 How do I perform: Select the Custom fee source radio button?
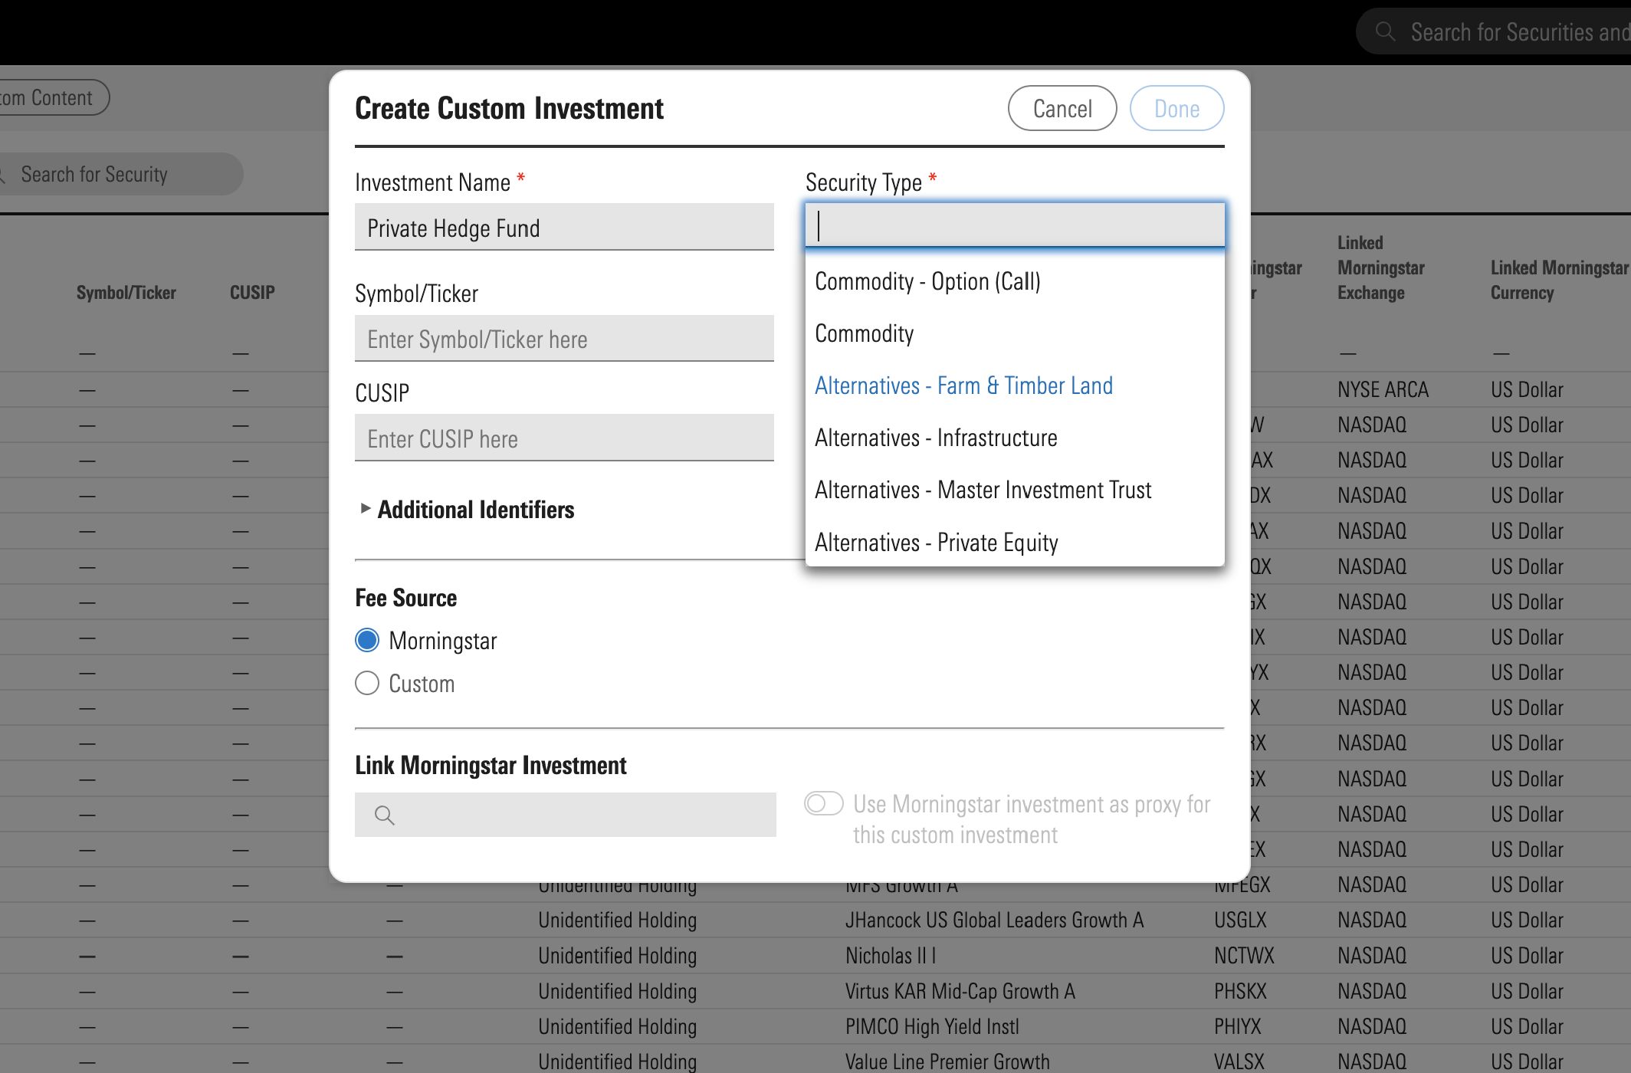[367, 683]
